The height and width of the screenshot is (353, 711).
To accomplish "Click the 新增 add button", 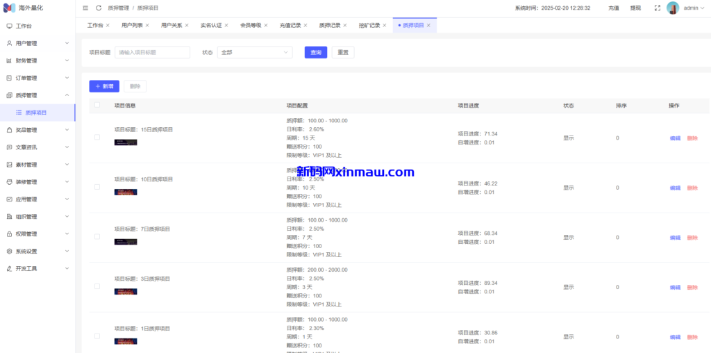I will point(104,86).
